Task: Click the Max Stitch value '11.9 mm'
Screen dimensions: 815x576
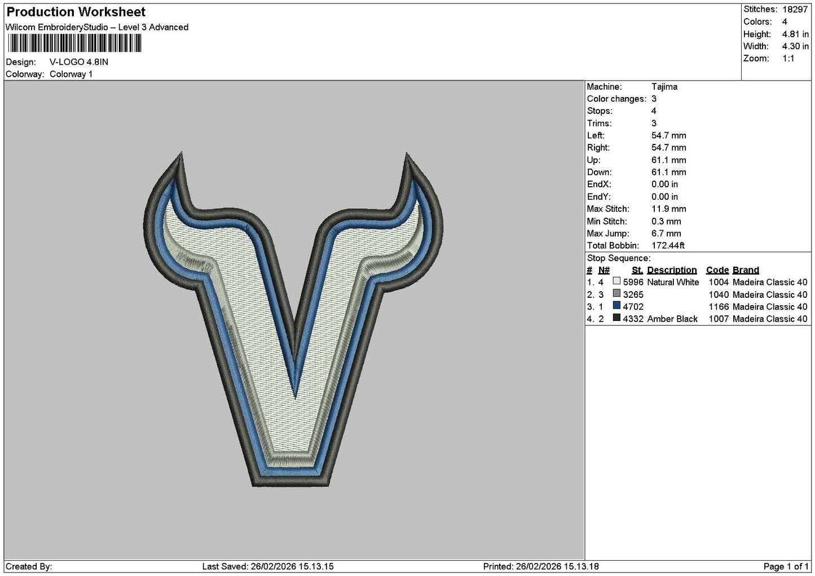Action: (669, 209)
